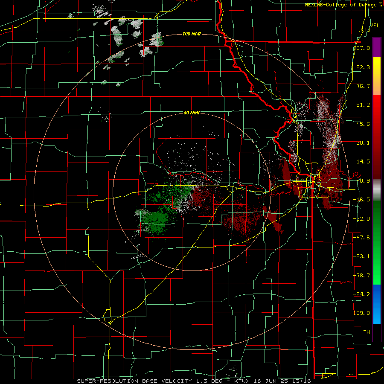This screenshot has height=384, width=384.
Task: Click the 61.2 velocity scale value
Action: click(x=363, y=105)
